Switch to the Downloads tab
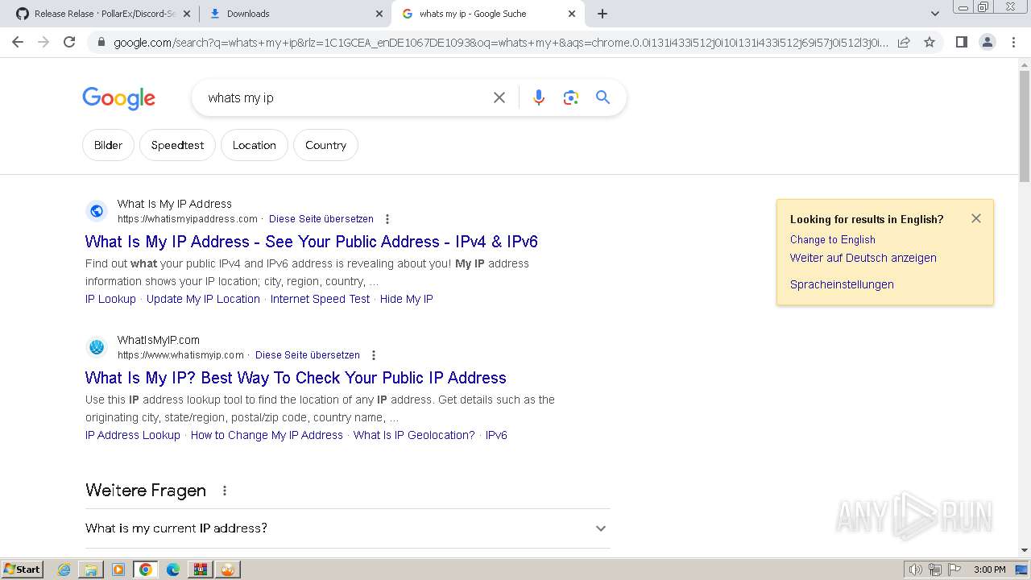The width and height of the screenshot is (1031, 580). [295, 14]
